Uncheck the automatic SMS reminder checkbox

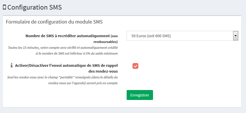(x=135, y=66)
